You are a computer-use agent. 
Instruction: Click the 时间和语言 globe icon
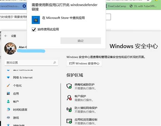coord(8,109)
